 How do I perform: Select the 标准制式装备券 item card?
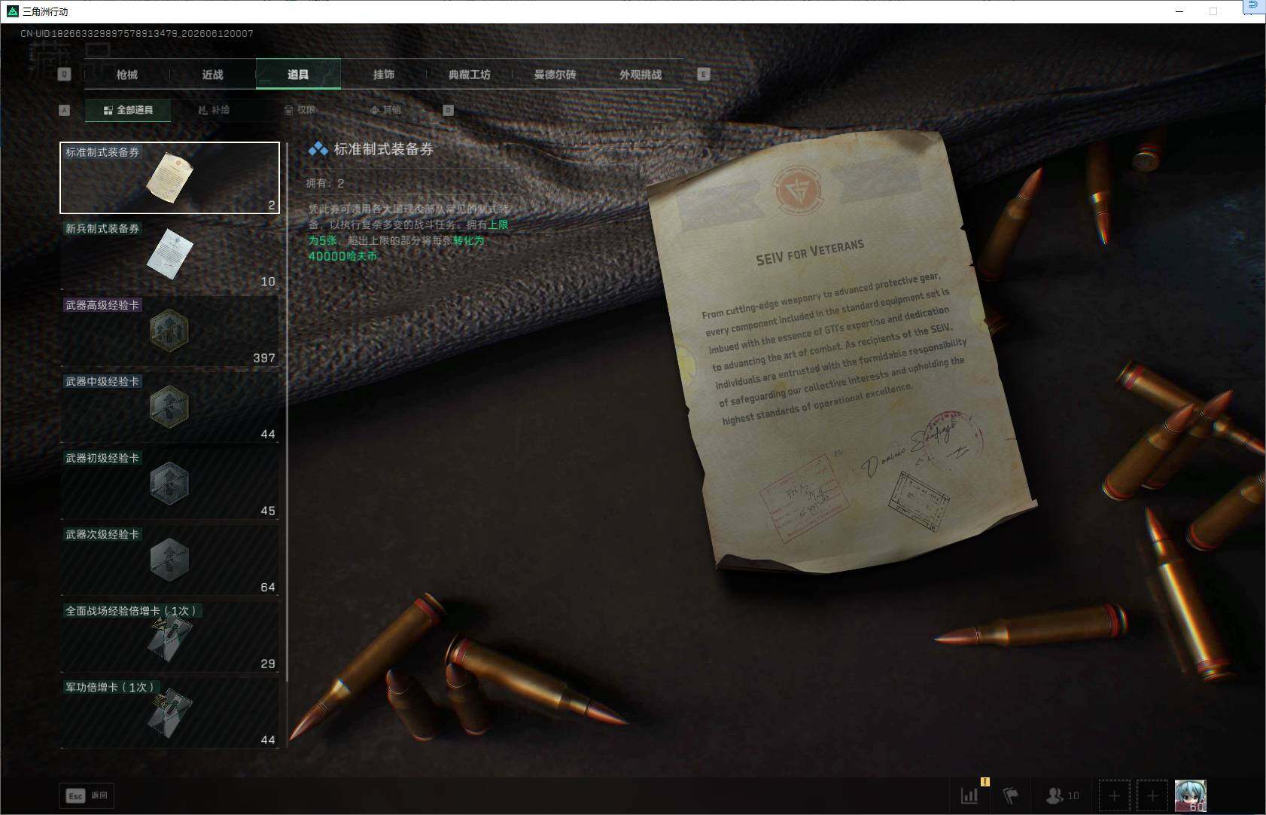point(170,178)
